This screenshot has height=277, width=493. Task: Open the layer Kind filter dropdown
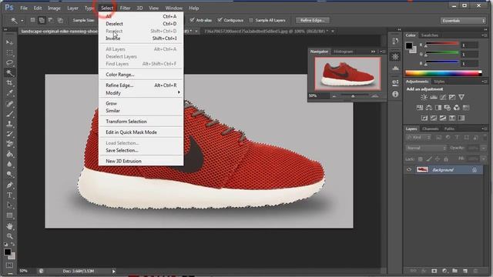coord(418,137)
